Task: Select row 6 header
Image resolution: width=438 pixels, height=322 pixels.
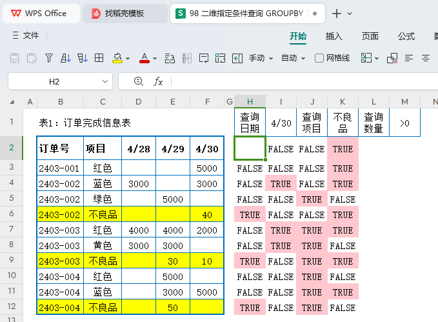Action: 12,214
